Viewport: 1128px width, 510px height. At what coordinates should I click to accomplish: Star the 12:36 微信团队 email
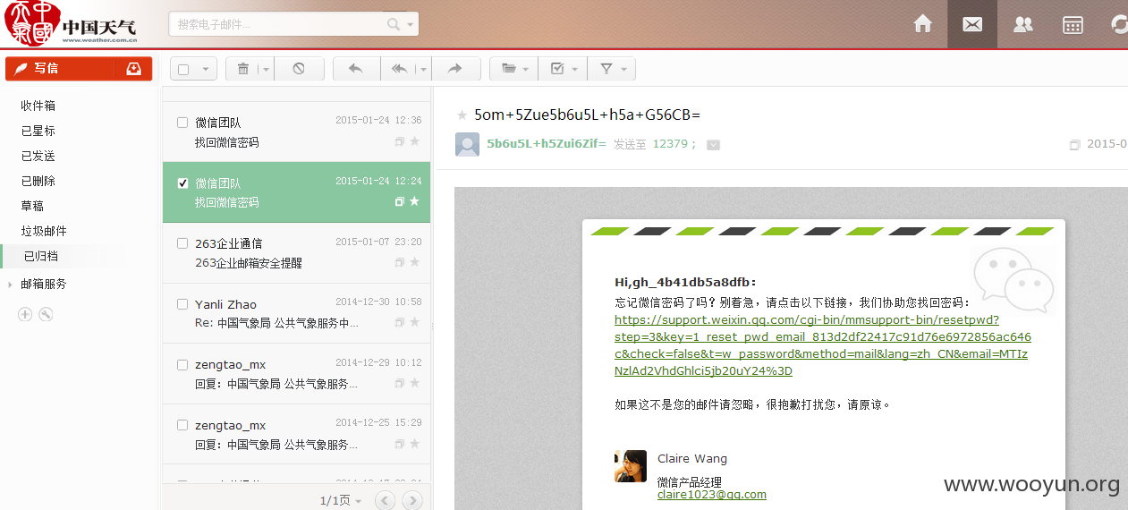click(414, 141)
